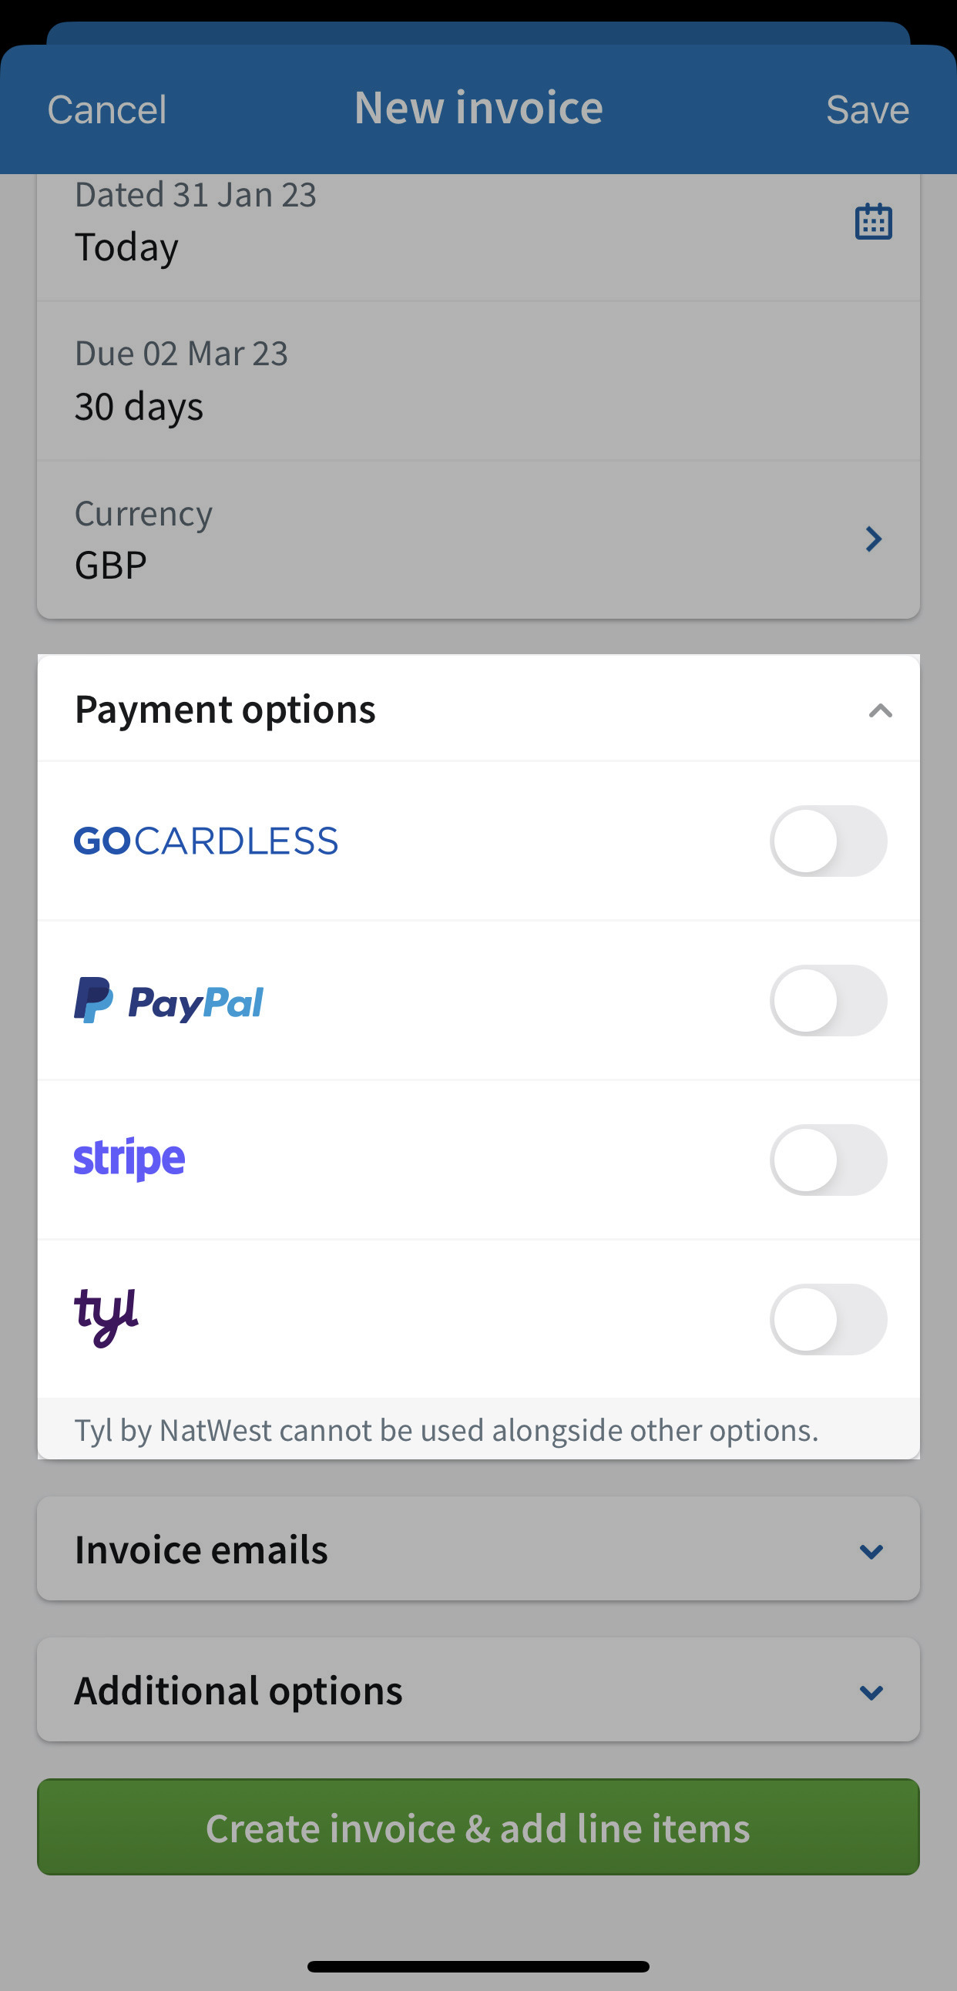The width and height of the screenshot is (957, 1991).
Task: Tap the Stripe logo
Action: click(x=129, y=1160)
